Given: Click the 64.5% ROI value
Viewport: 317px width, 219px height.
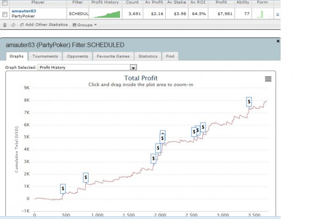Looking at the screenshot, I should (199, 14).
